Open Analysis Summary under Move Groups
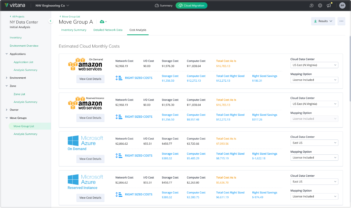This screenshot has height=208, width=351. (26, 134)
